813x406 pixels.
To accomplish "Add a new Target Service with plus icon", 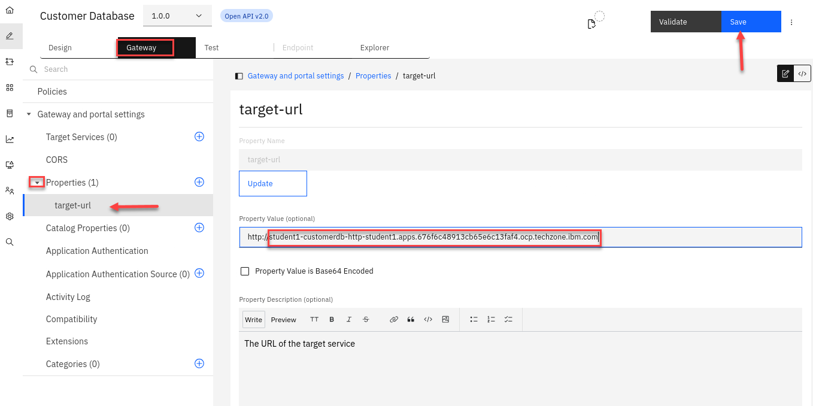I will click(x=199, y=137).
